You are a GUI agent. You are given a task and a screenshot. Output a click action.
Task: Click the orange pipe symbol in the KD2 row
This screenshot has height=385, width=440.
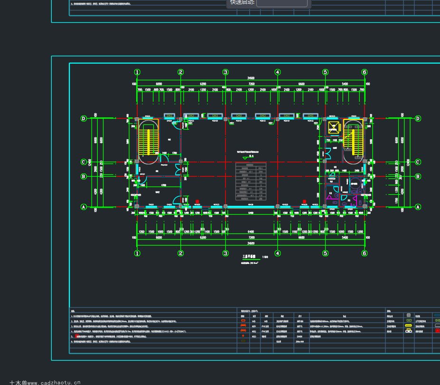pos(243,331)
